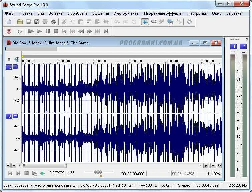Click the scrub control slider
Image resolution: width=252 pixels, height=192 pixels.
pyautogui.click(x=98, y=172)
